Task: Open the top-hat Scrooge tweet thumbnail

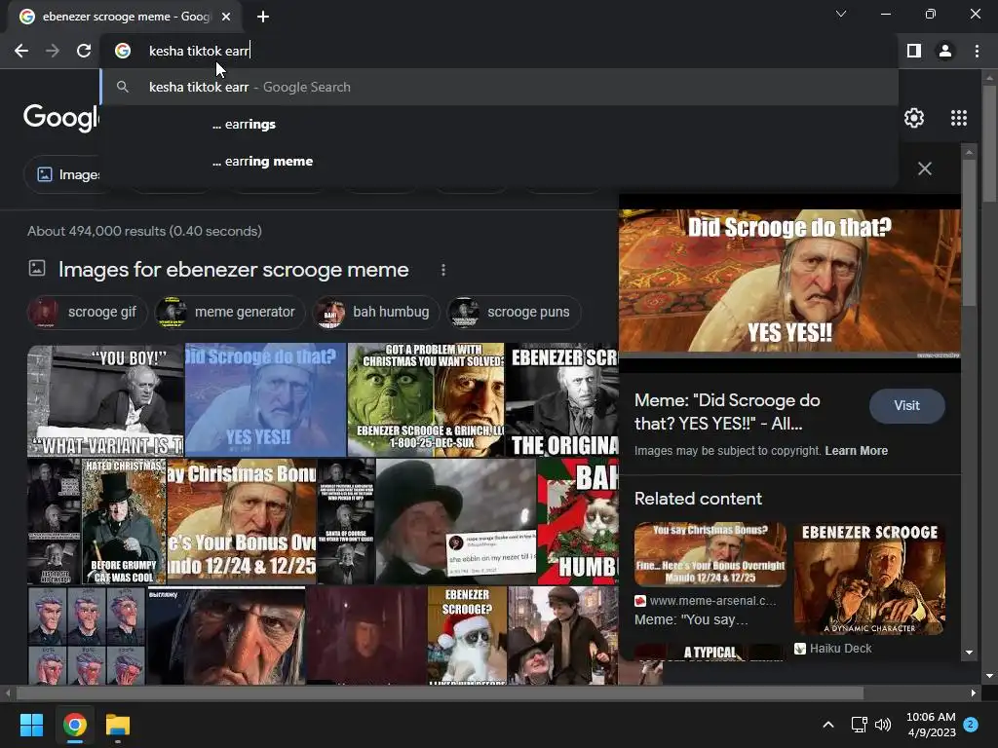Action: coord(456,522)
